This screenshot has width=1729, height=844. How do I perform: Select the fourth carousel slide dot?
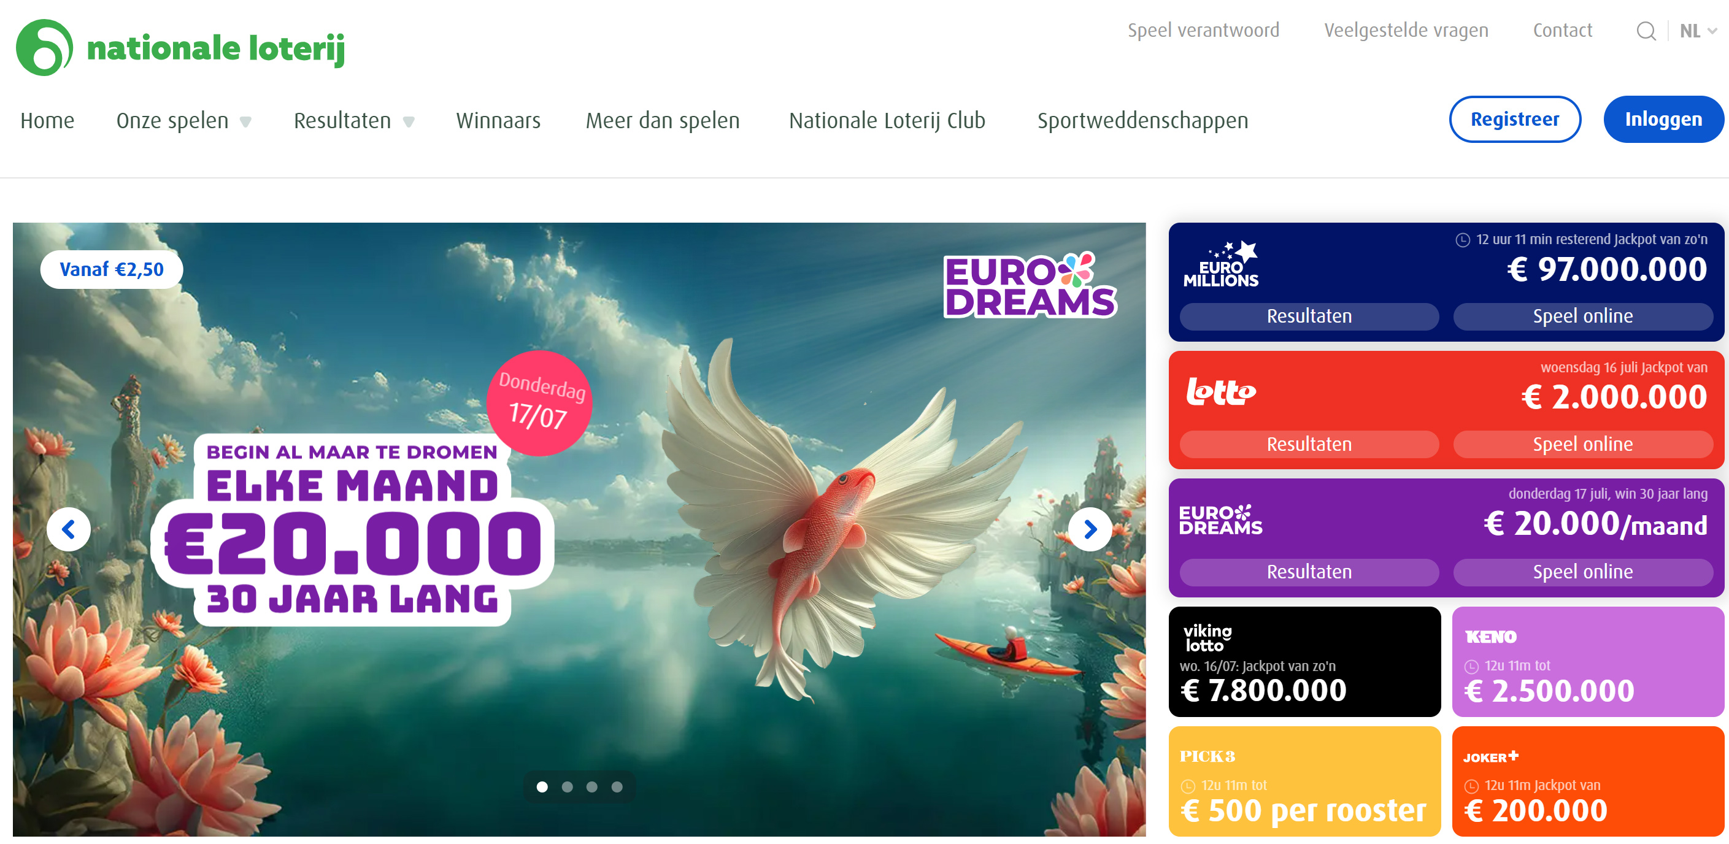[617, 786]
